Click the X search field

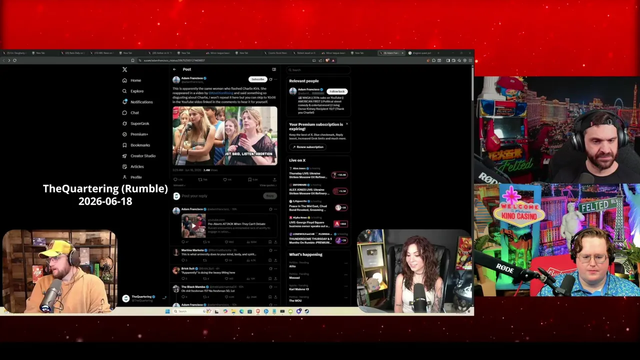(318, 70)
